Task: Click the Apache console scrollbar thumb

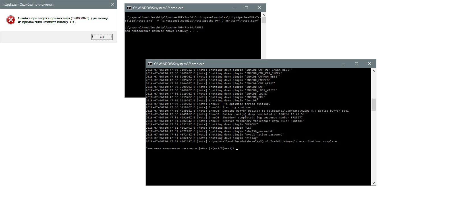Action: pos(264,20)
